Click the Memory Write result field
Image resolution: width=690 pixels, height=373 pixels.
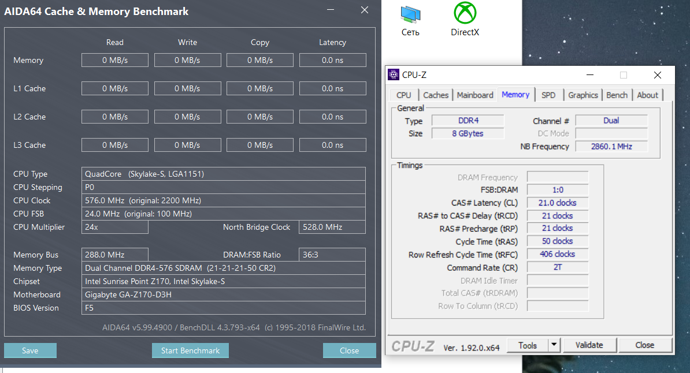pyautogui.click(x=187, y=60)
